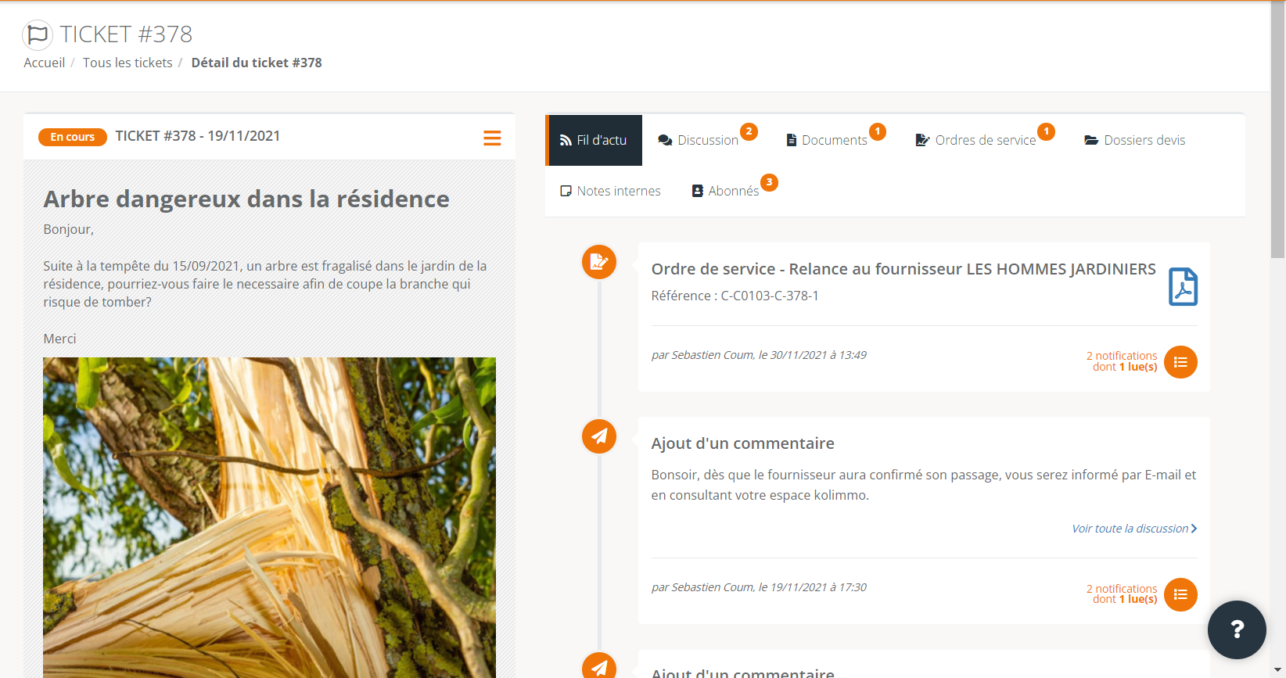Open the Documents tab

[827, 141]
